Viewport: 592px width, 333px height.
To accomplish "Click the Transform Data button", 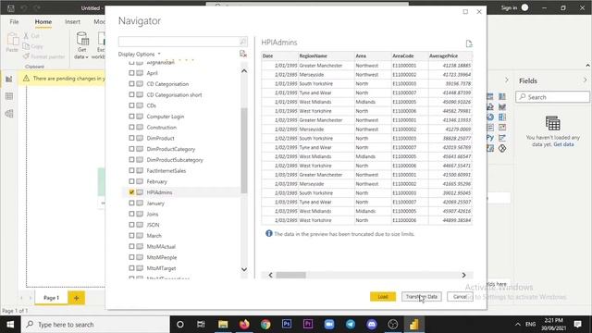I will tap(422, 297).
